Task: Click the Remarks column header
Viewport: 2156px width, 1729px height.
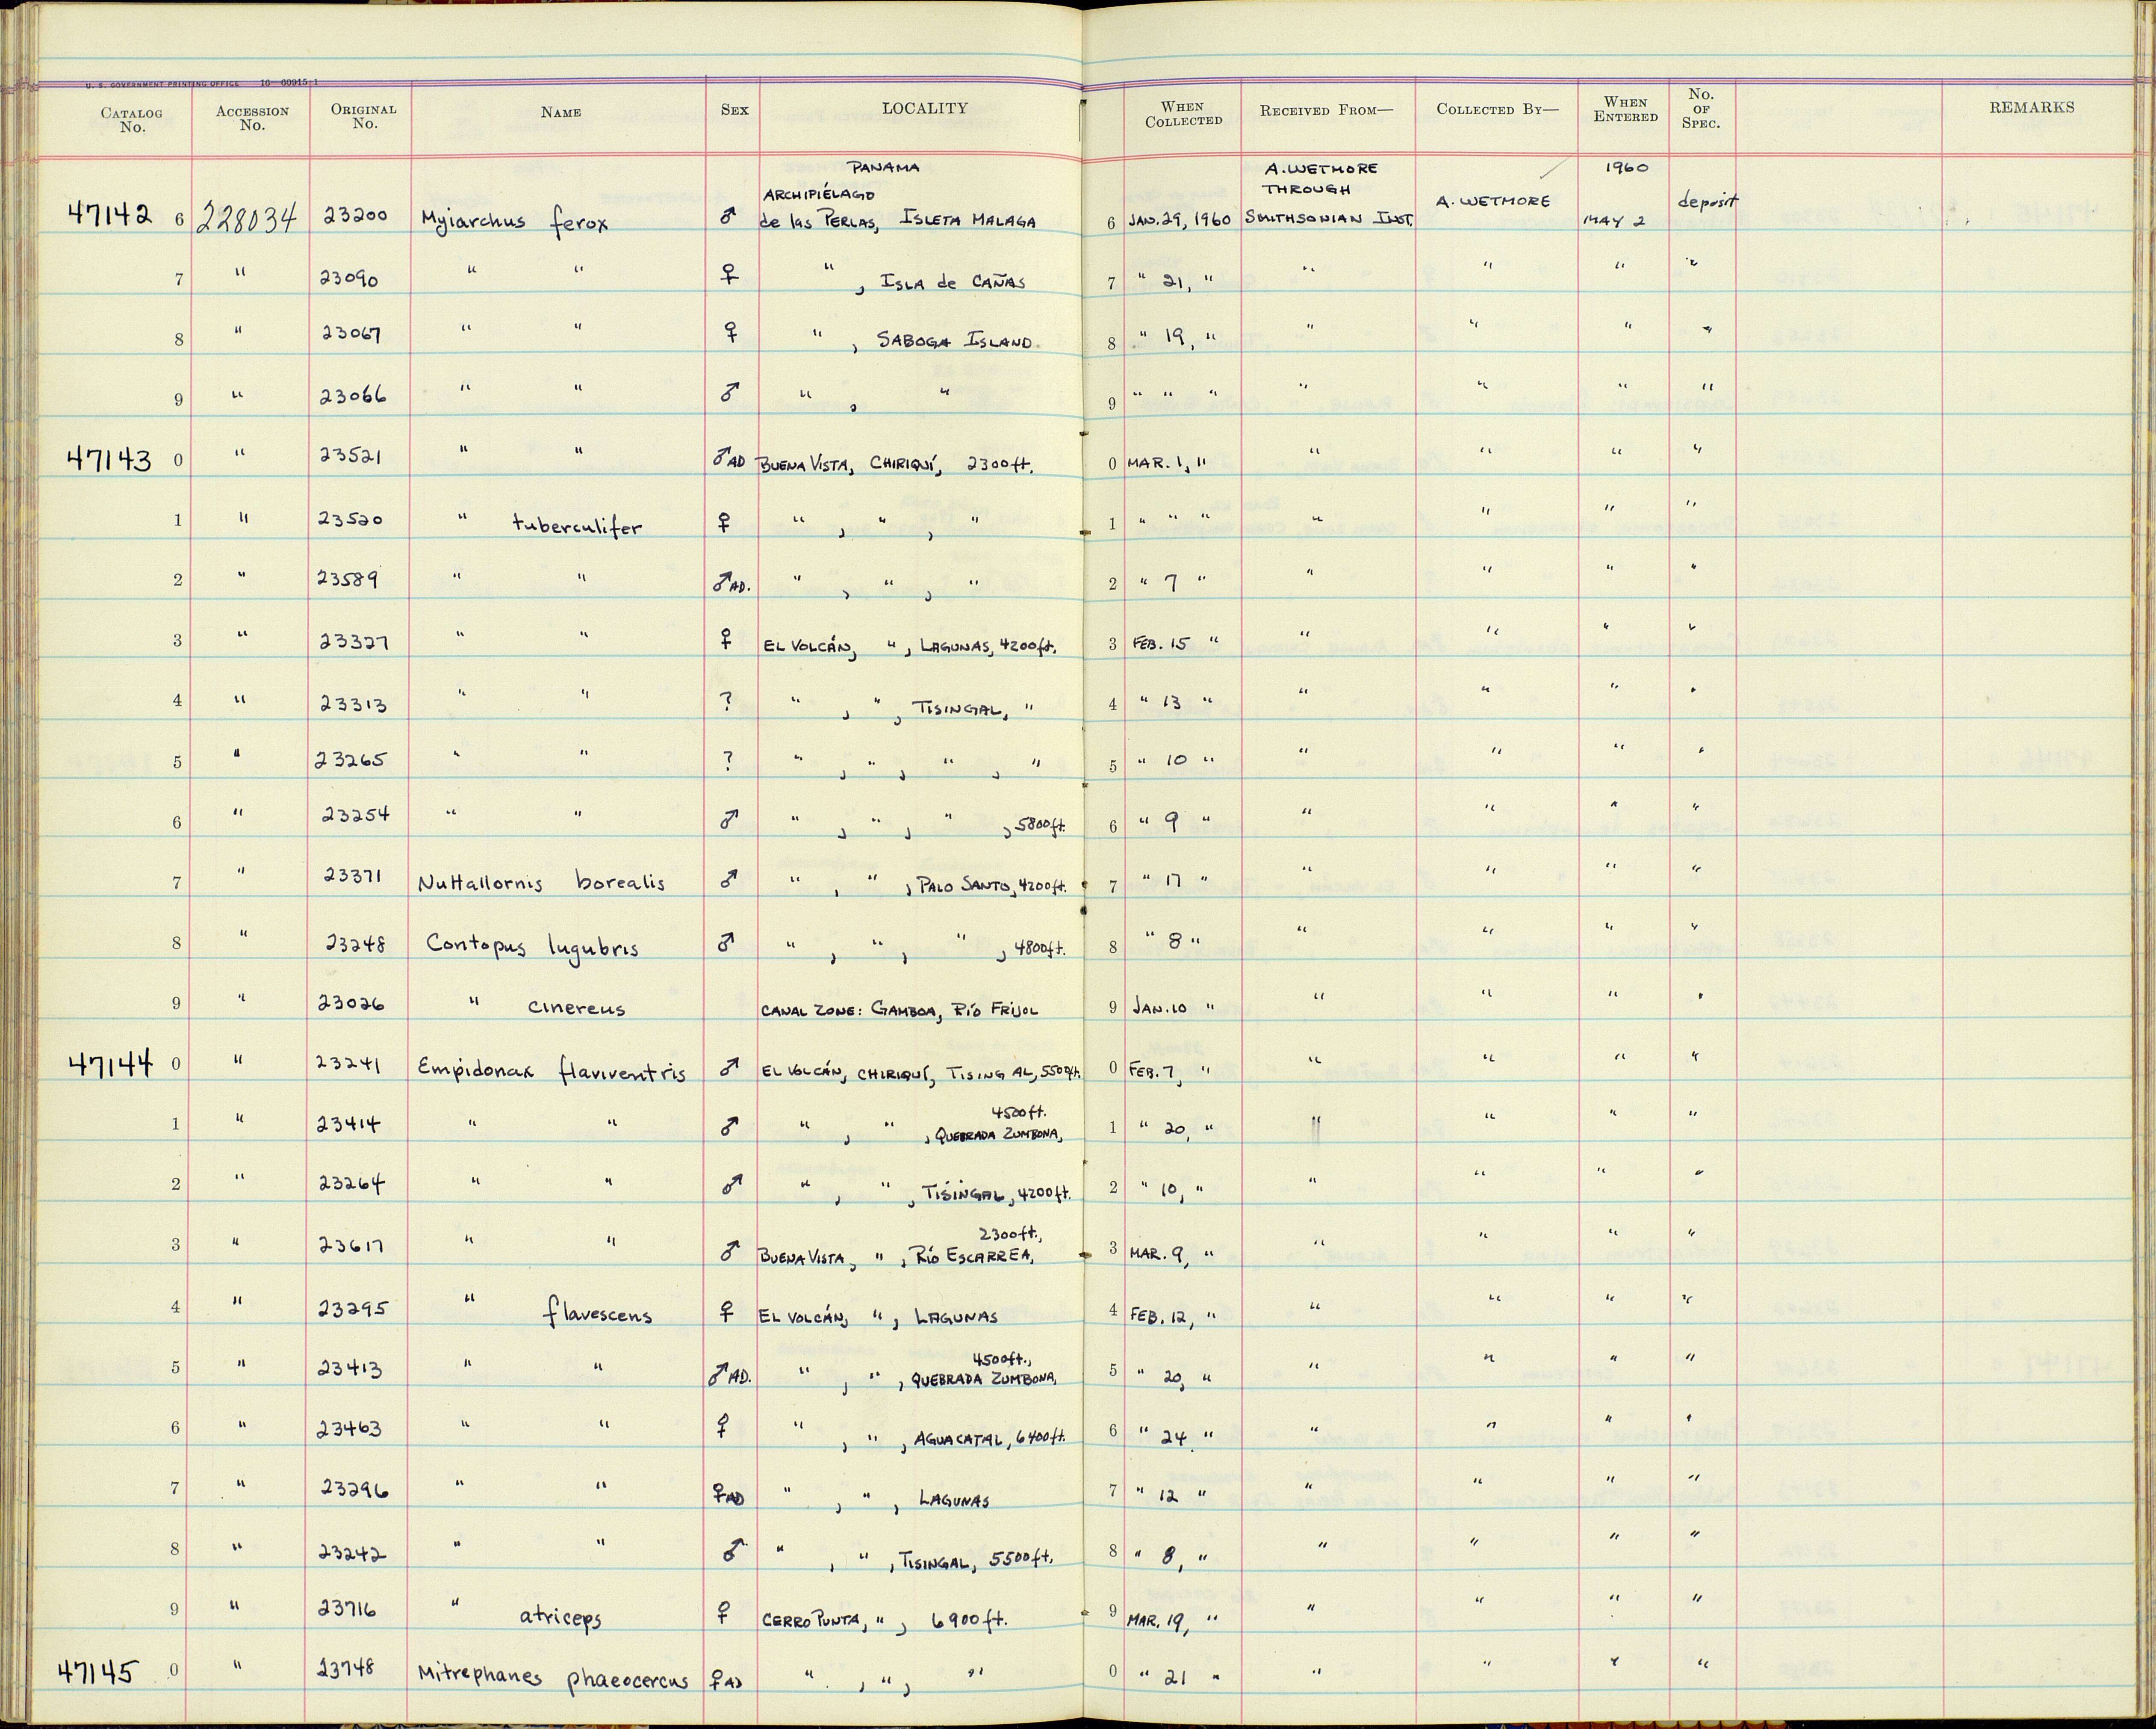Action: point(2031,107)
